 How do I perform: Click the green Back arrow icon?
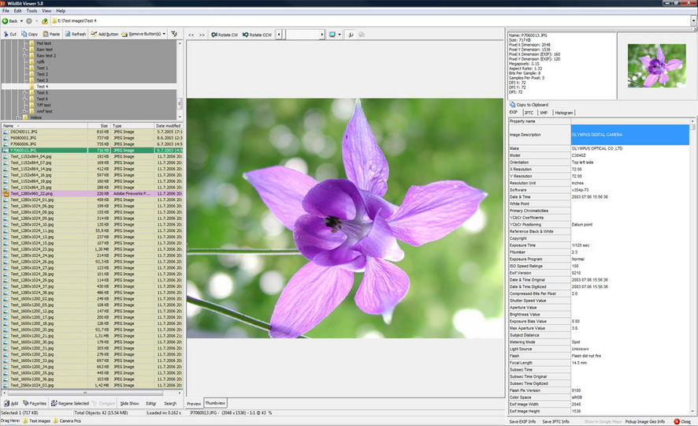point(5,21)
